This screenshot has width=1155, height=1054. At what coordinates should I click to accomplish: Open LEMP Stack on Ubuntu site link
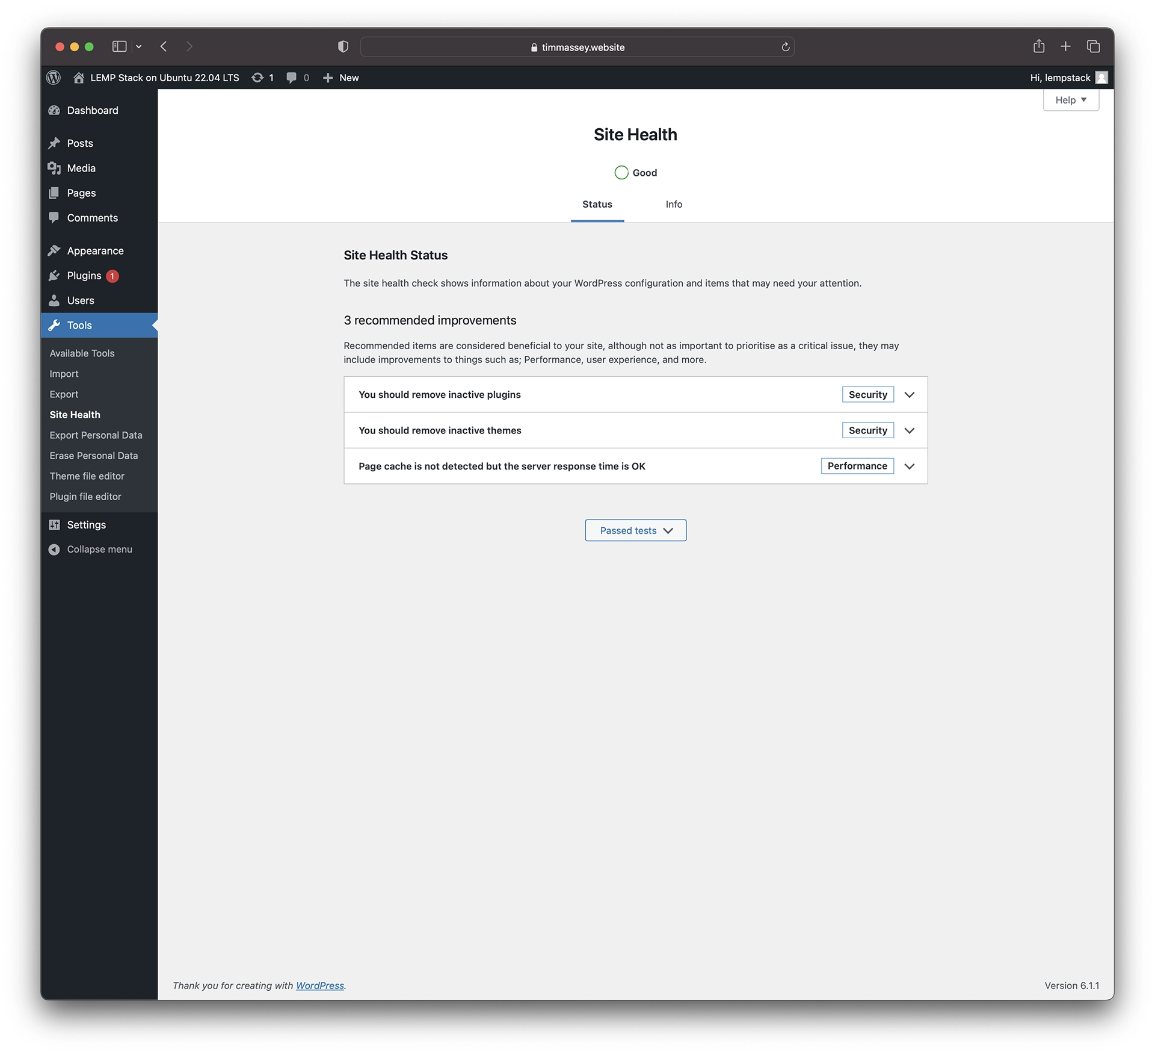164,78
